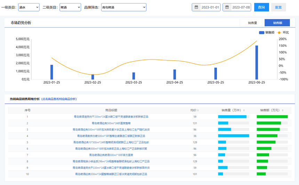Open rank 10 product 经典330ml*24 link
Image resolution: width=299 pixels, height=185 pixels.
click(x=111, y=174)
